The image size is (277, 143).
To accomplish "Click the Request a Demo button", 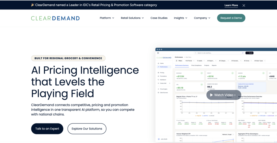I will pos(231,18).
